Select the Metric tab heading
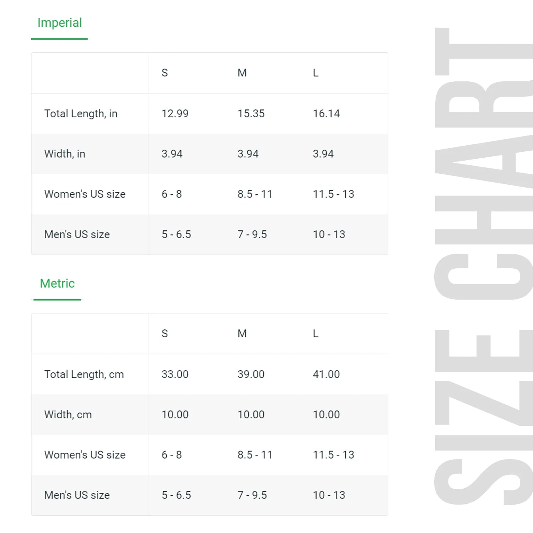Image resolution: width=533 pixels, height=533 pixels. [57, 283]
